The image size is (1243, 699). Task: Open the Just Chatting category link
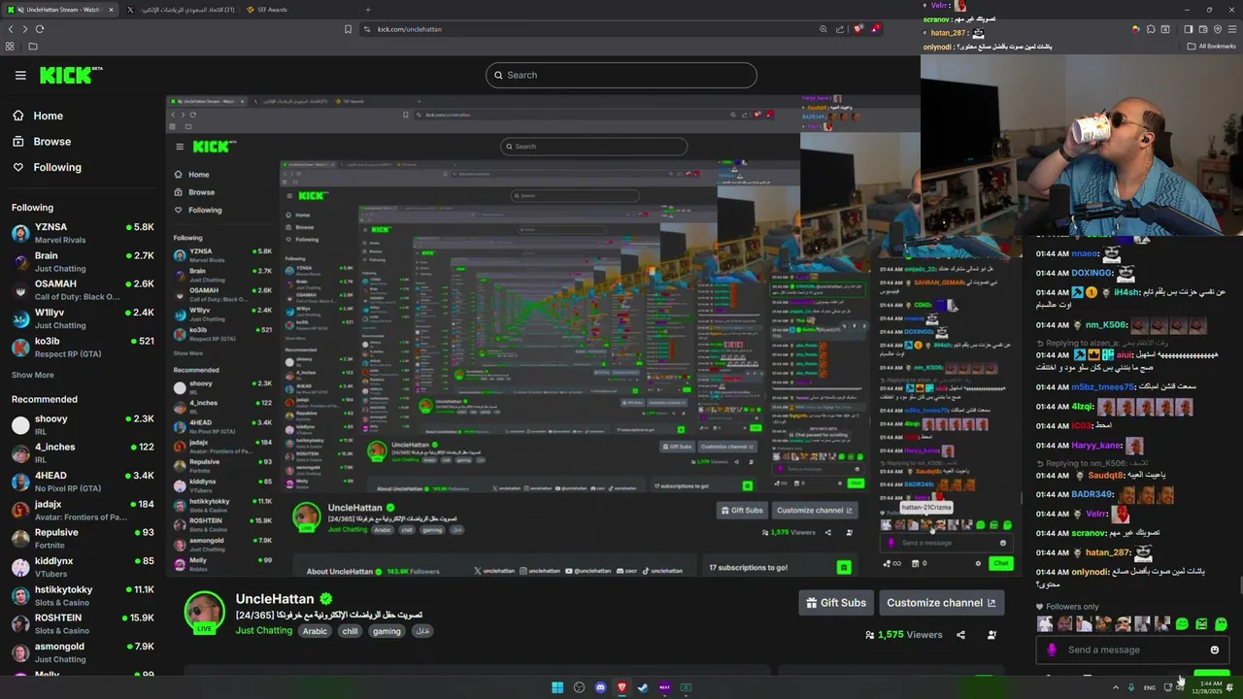pyautogui.click(x=264, y=631)
